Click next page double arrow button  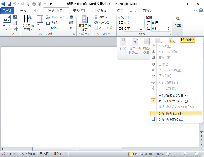(201, 144)
